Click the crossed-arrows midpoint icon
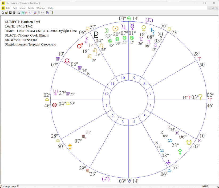 click(x=43, y=13)
